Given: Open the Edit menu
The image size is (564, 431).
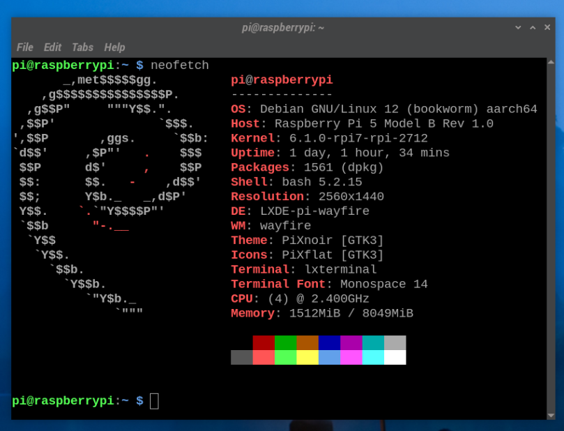Looking at the screenshot, I should tap(52, 47).
